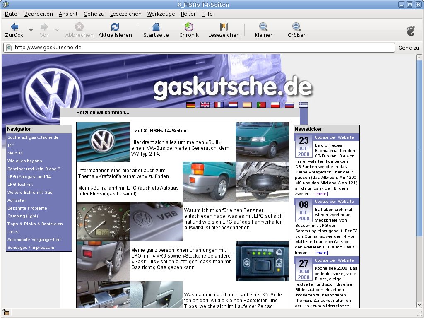
Task: Click [mehr] link in 08 Juli news
Action: (x=321, y=252)
